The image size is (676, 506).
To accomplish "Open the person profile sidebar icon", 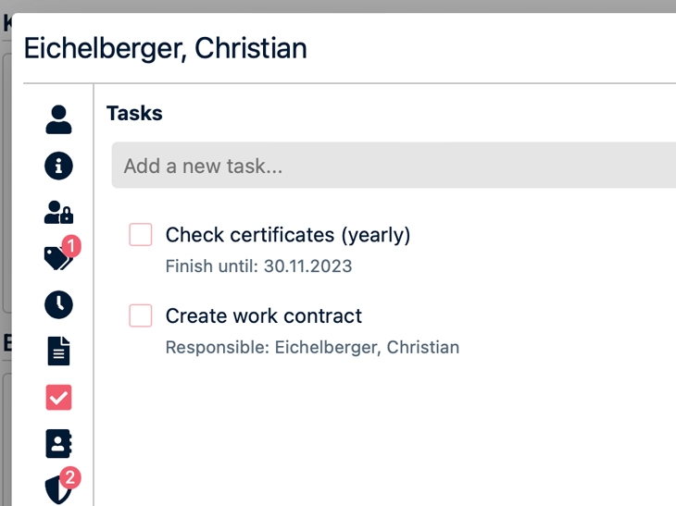I will tap(58, 119).
